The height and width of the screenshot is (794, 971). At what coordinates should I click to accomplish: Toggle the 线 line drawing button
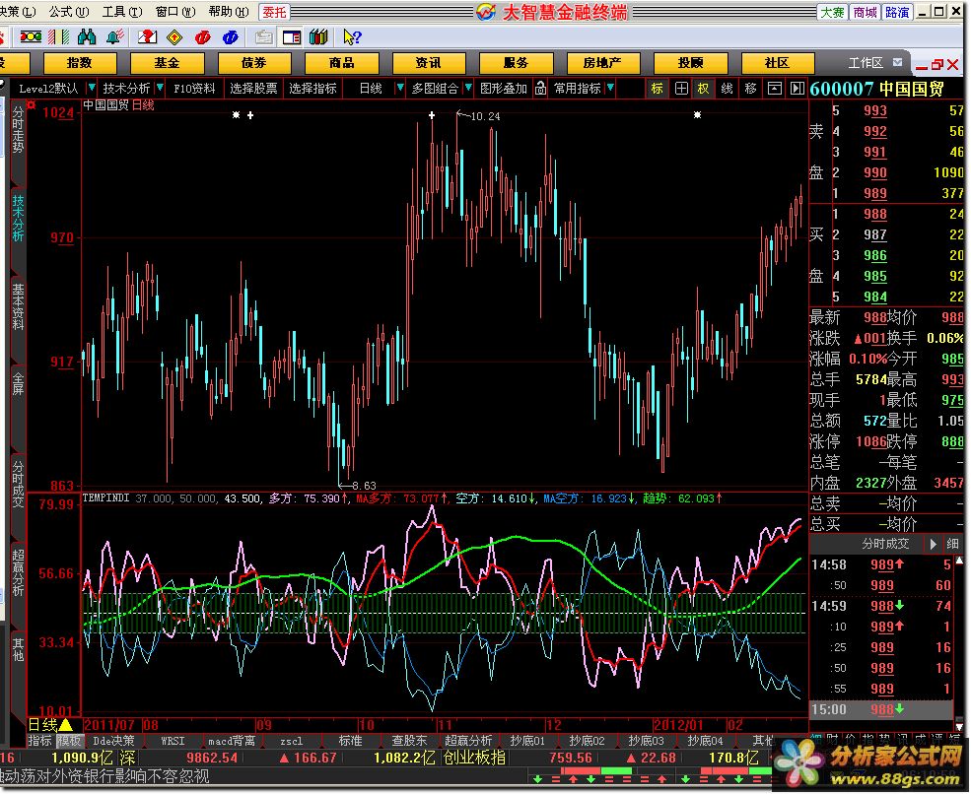pyautogui.click(x=727, y=89)
